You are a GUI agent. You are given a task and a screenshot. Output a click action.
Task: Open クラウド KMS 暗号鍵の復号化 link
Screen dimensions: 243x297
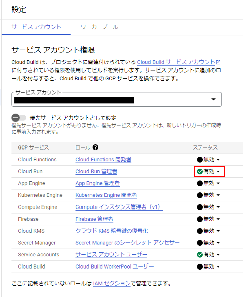point(112,231)
